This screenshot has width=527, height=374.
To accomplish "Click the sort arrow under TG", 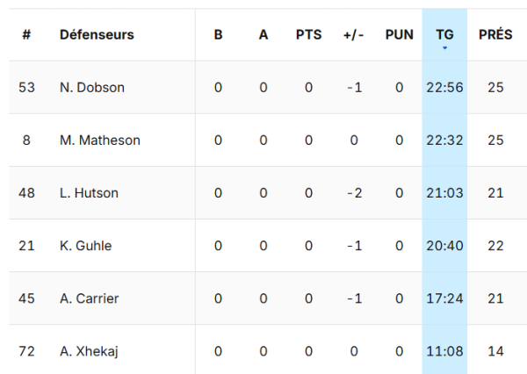I will click(x=444, y=47).
